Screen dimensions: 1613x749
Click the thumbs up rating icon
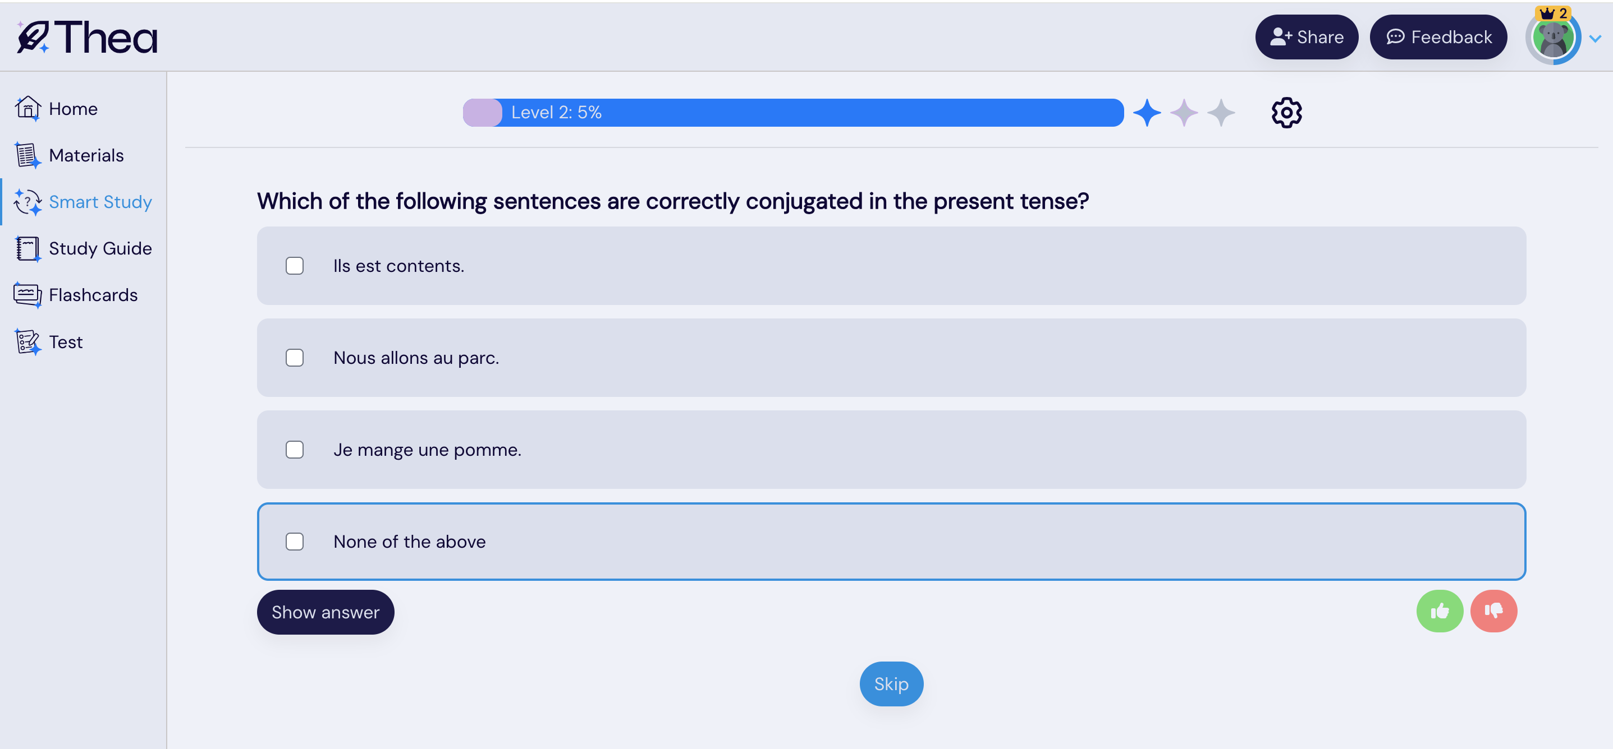(x=1440, y=611)
